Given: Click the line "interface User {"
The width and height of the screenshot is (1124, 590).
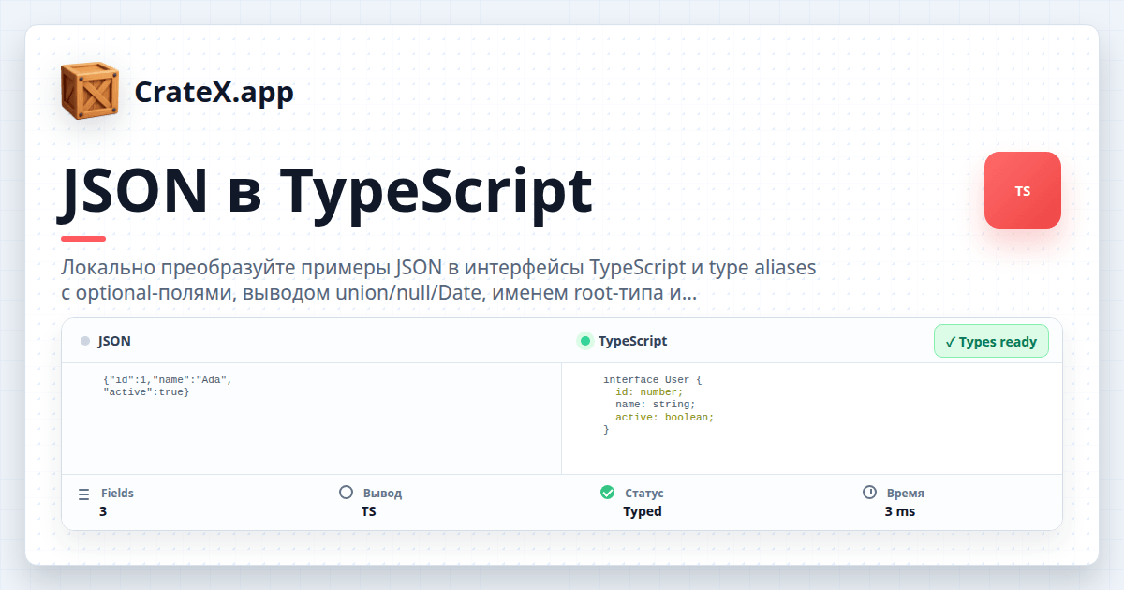Looking at the screenshot, I should pyautogui.click(x=653, y=380).
